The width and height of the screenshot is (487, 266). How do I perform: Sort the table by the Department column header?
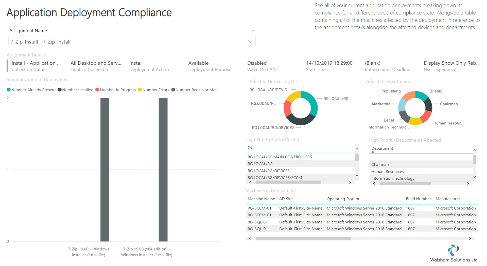coord(382,148)
